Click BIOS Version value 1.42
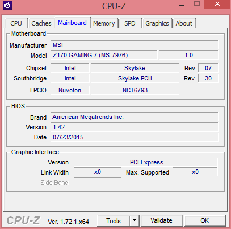Viewport: 231px width, 229px height. point(135,127)
